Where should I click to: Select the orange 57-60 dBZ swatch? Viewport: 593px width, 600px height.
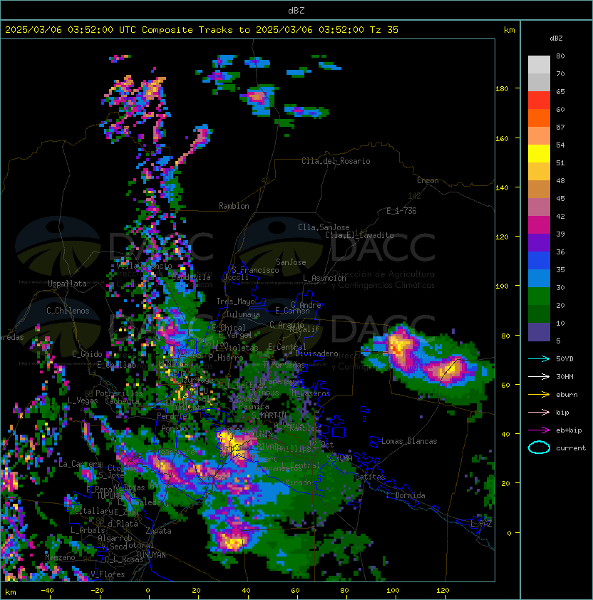coord(539,118)
